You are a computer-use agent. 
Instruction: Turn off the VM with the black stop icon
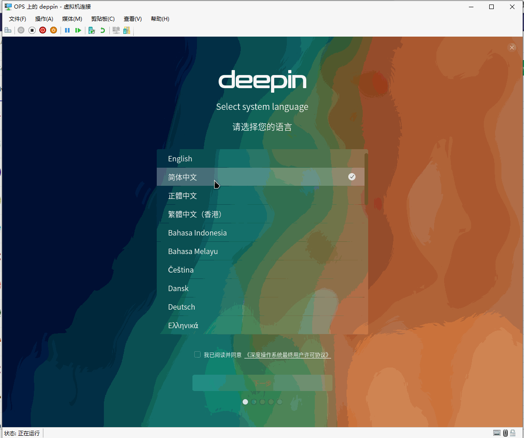click(x=32, y=30)
